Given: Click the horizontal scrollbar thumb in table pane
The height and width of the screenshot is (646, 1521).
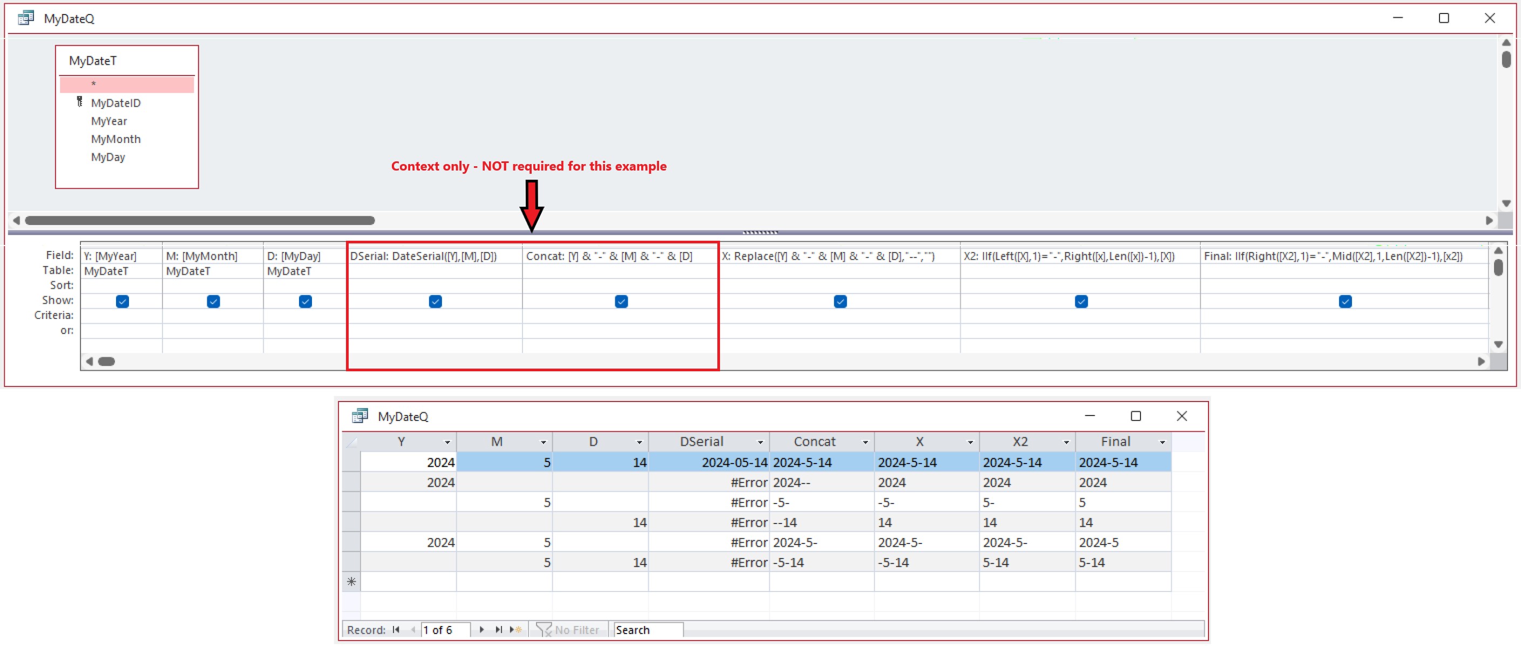Looking at the screenshot, I should [200, 220].
